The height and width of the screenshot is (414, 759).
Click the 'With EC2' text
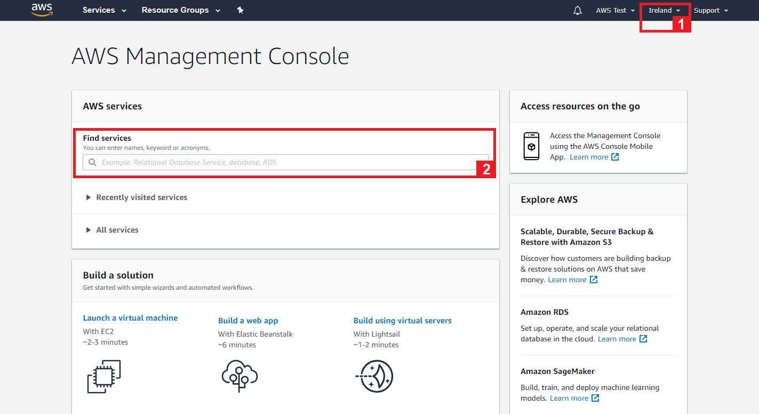click(x=98, y=331)
